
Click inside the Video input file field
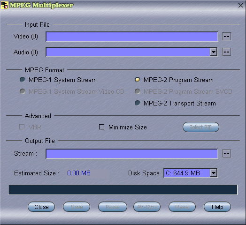(132, 37)
